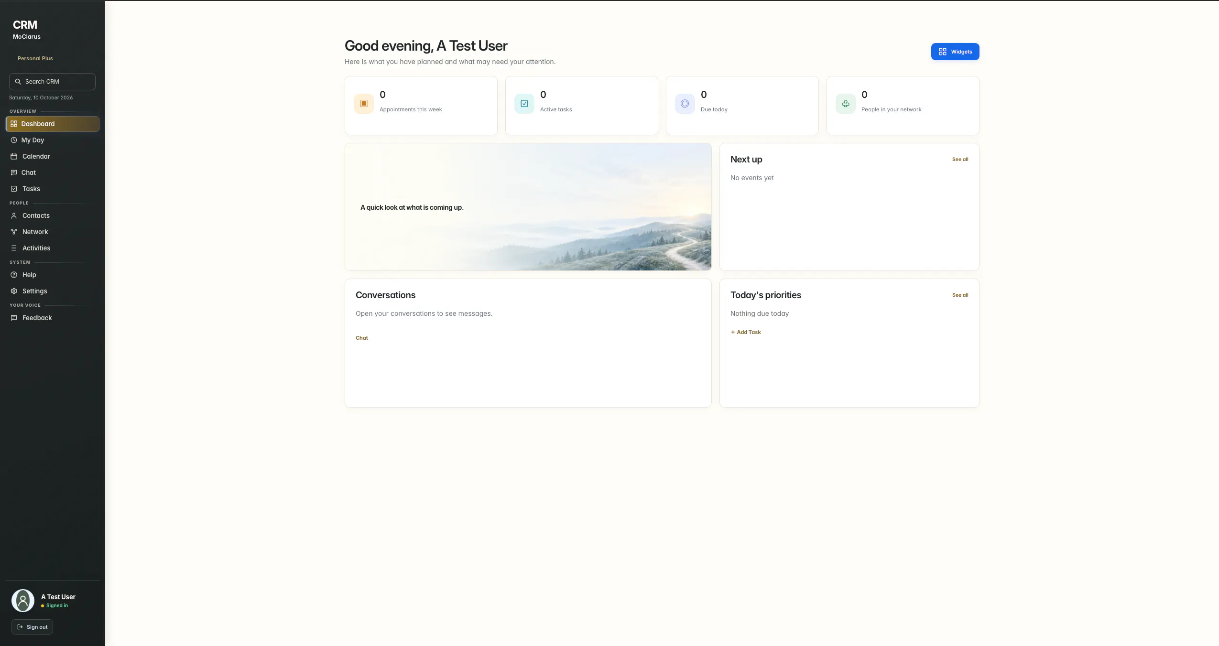Viewport: 1219px width, 646px height.
Task: Open the Activities page
Action: pyautogui.click(x=53, y=248)
